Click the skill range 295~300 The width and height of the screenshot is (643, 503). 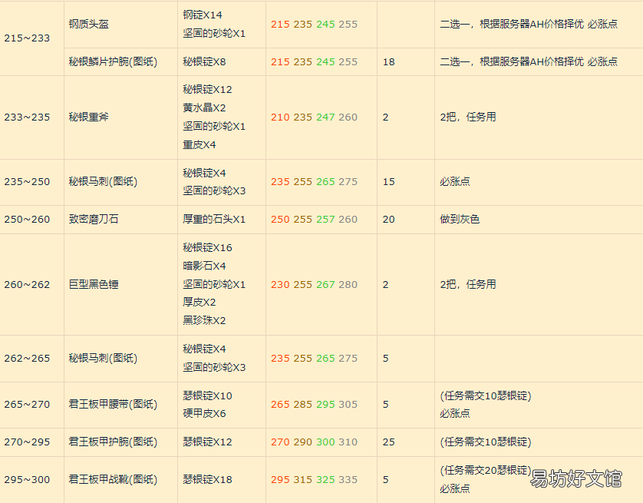coord(27,480)
